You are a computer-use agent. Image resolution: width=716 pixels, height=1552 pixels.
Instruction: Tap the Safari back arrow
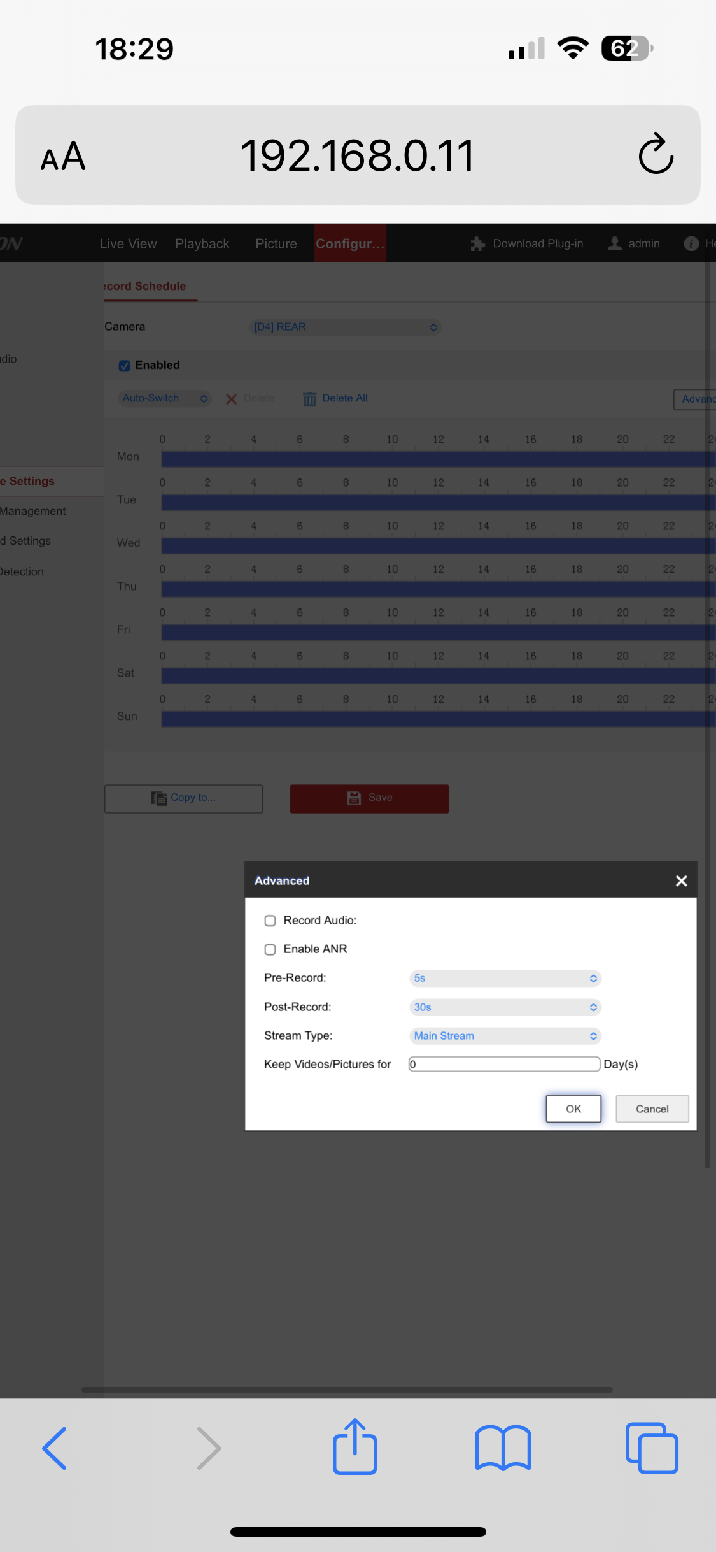(55, 1448)
